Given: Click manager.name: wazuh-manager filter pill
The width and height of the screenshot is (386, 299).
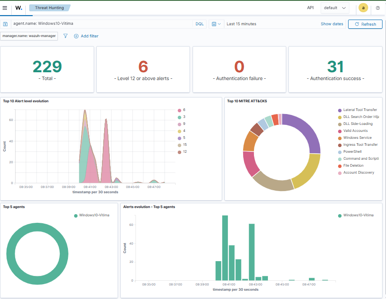Looking at the screenshot, I should (x=29, y=36).
